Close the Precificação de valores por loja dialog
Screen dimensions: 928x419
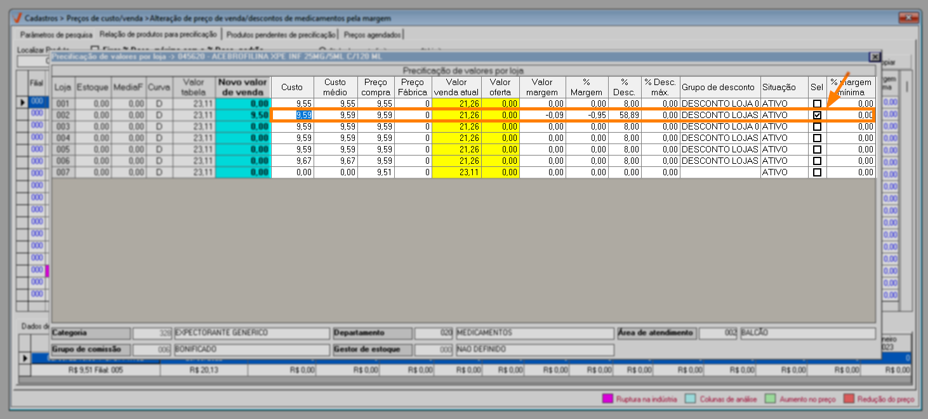(x=874, y=57)
